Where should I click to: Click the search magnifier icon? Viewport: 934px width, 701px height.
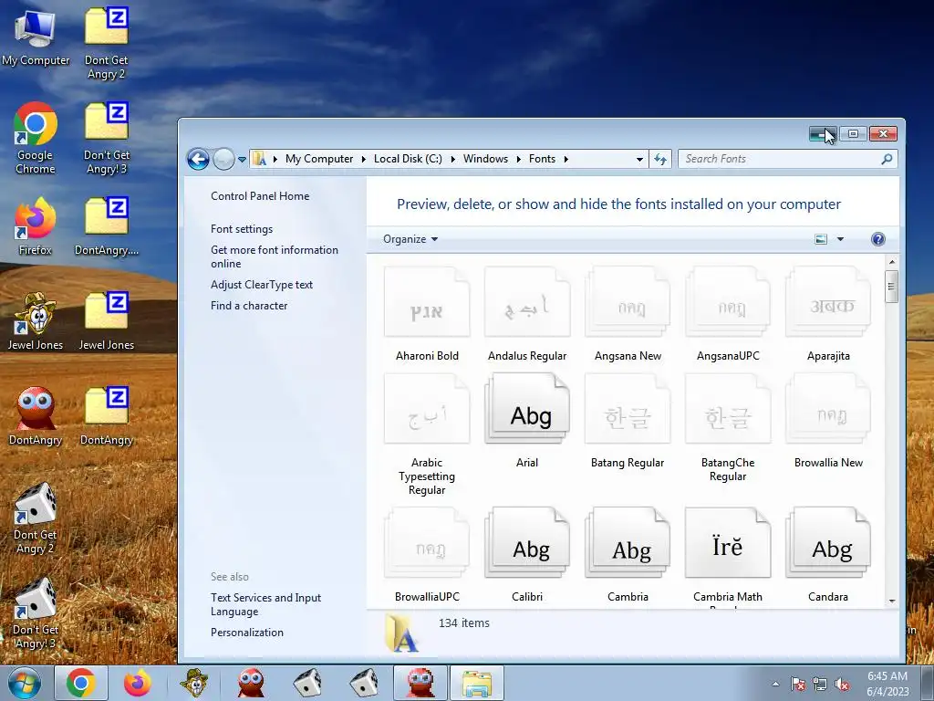(x=887, y=159)
